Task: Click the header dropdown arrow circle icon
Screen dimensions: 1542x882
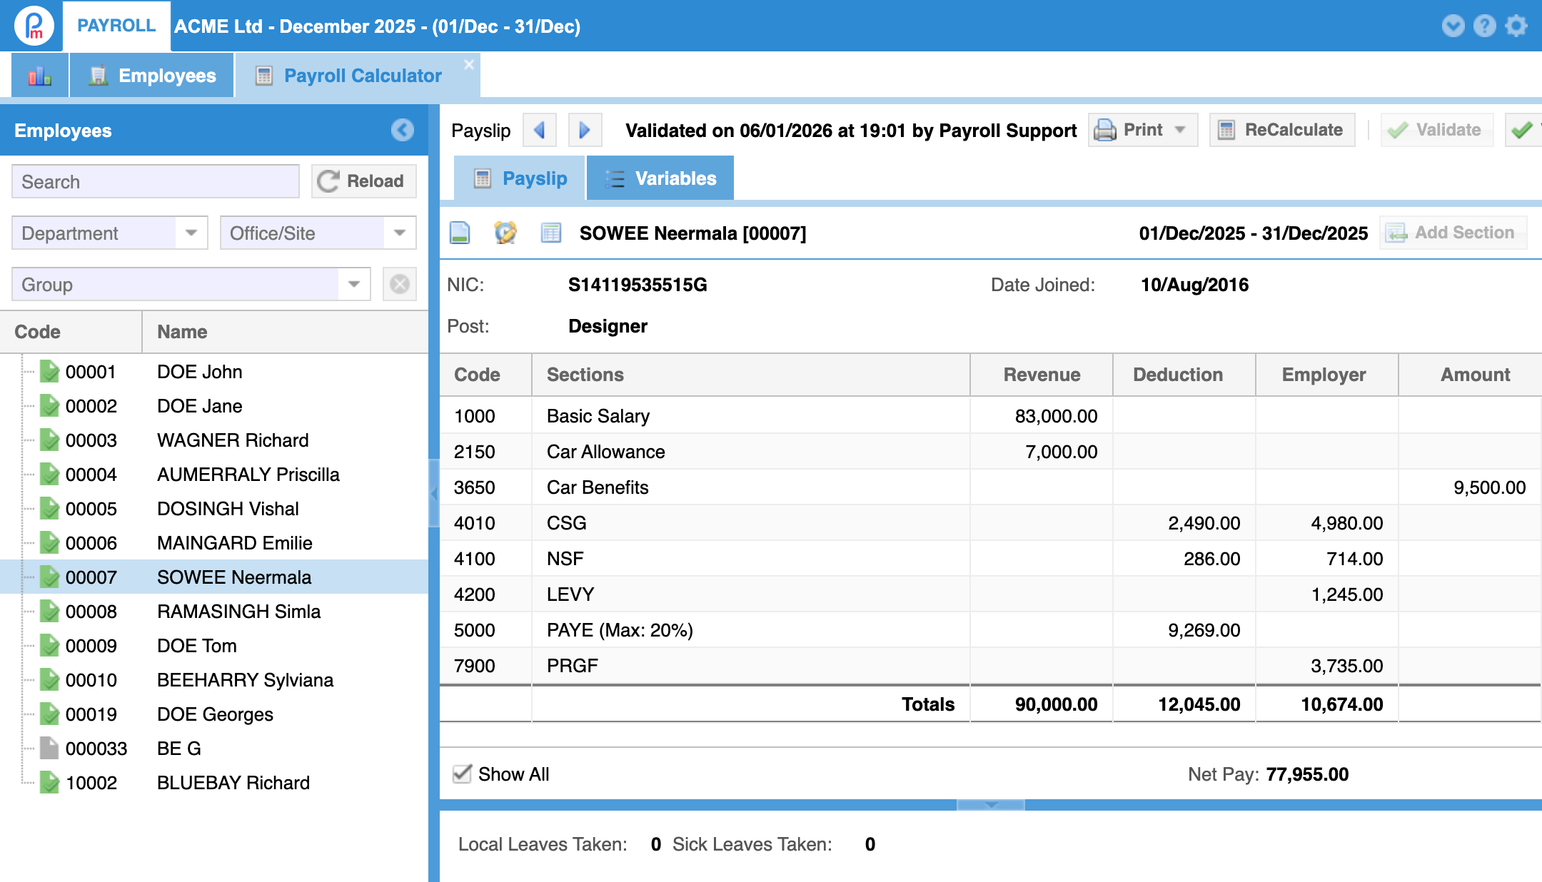Action: 1453,26
